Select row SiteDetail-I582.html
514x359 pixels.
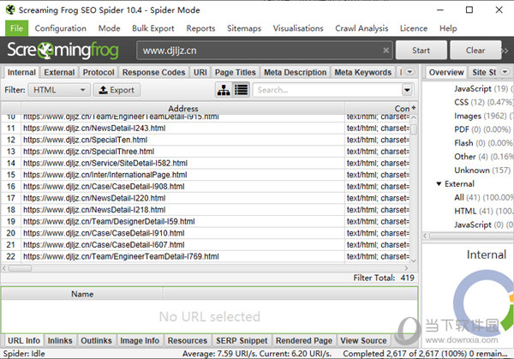(x=206, y=164)
